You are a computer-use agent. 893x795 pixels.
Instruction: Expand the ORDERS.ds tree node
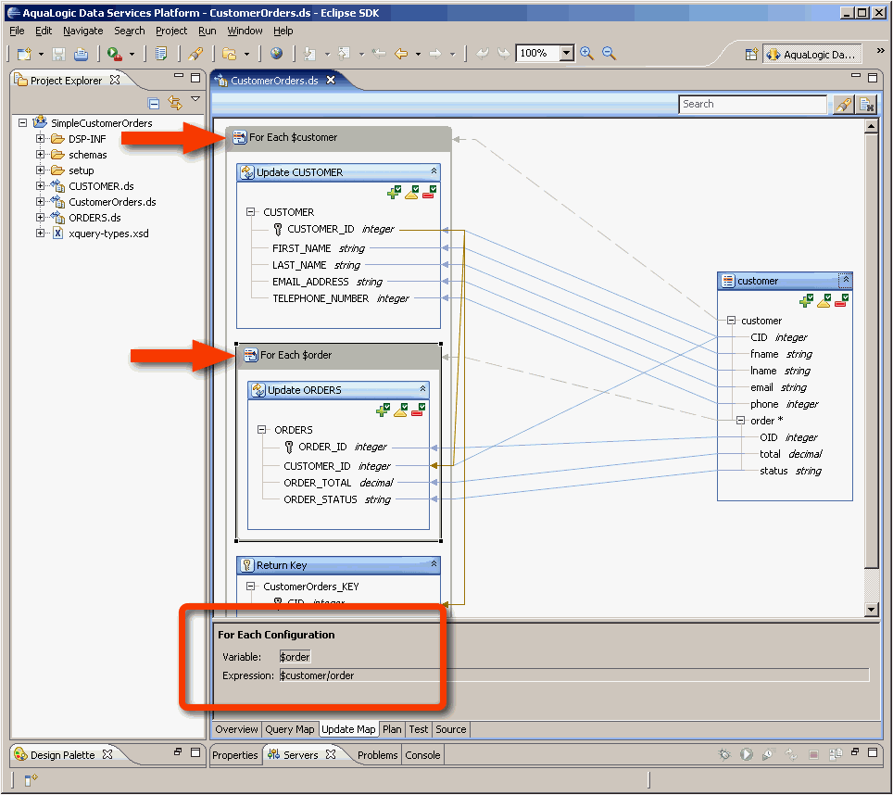(x=41, y=218)
